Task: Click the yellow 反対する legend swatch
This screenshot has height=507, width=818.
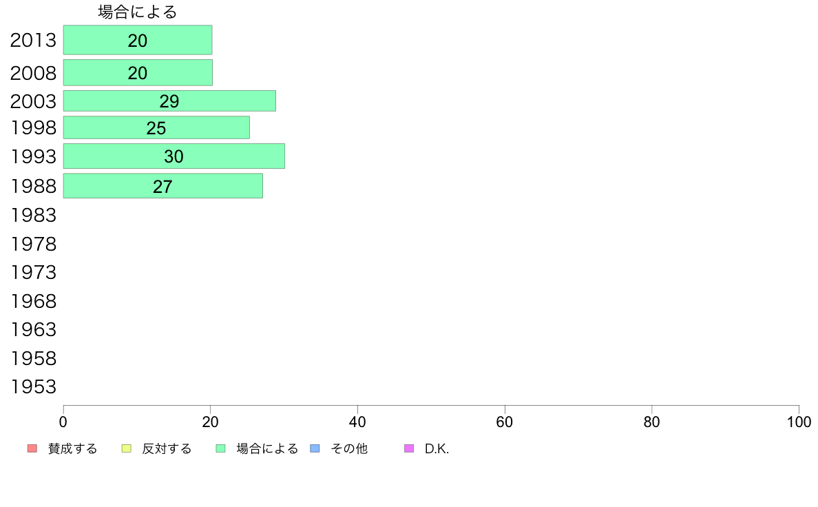Action: (126, 448)
